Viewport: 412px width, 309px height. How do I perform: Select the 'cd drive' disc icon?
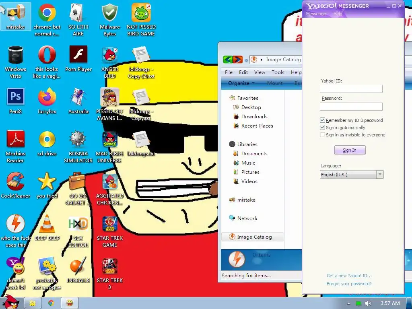[47, 144]
